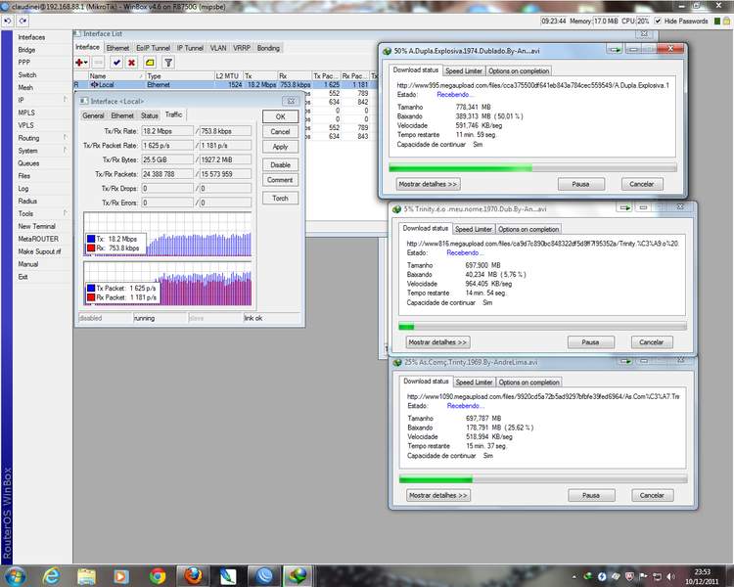Open Firefox from the taskbar

click(193, 573)
